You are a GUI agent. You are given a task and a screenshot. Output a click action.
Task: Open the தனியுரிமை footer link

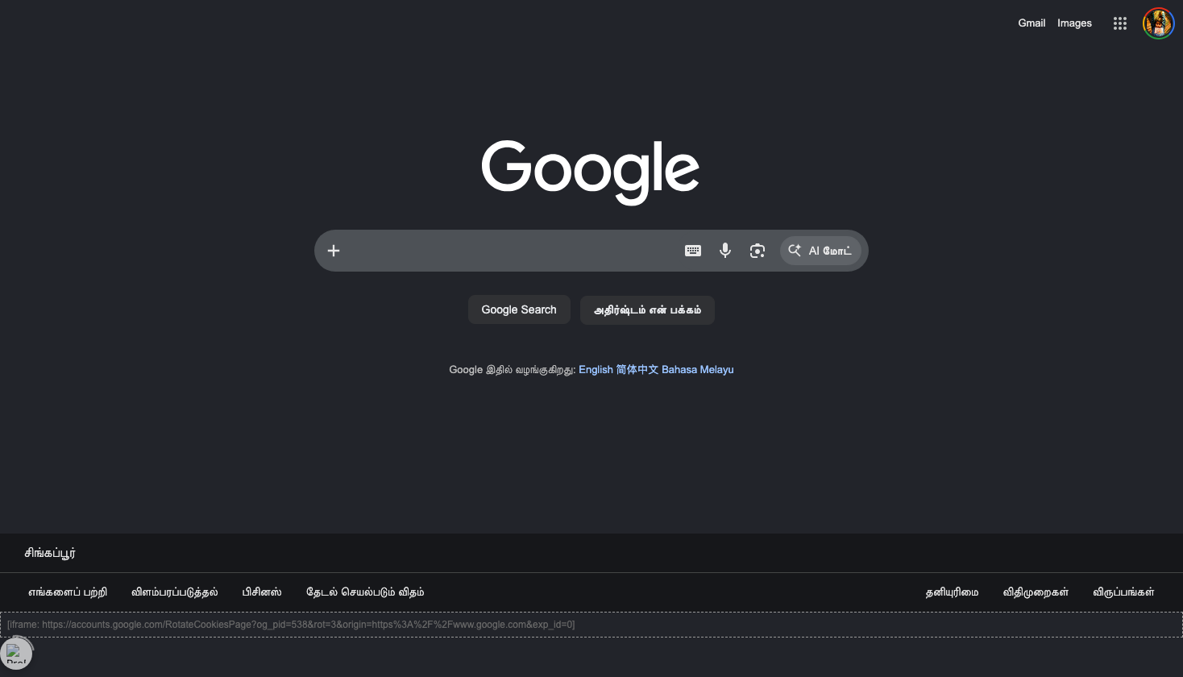pos(952,592)
